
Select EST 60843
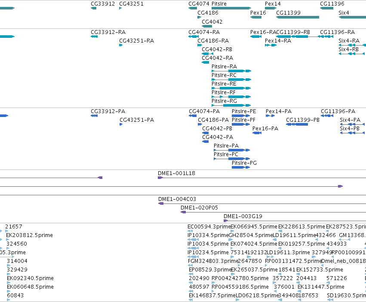pyautogui.click(x=9, y=300)
